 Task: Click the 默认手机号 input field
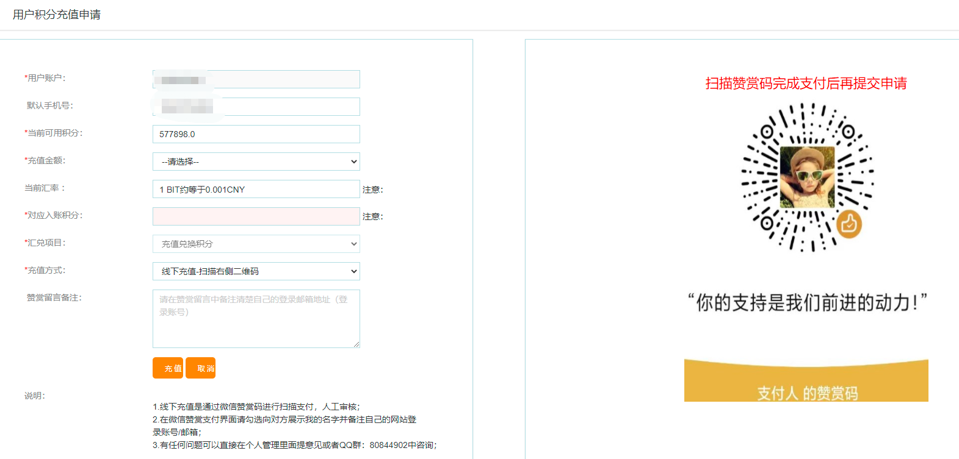coord(256,107)
